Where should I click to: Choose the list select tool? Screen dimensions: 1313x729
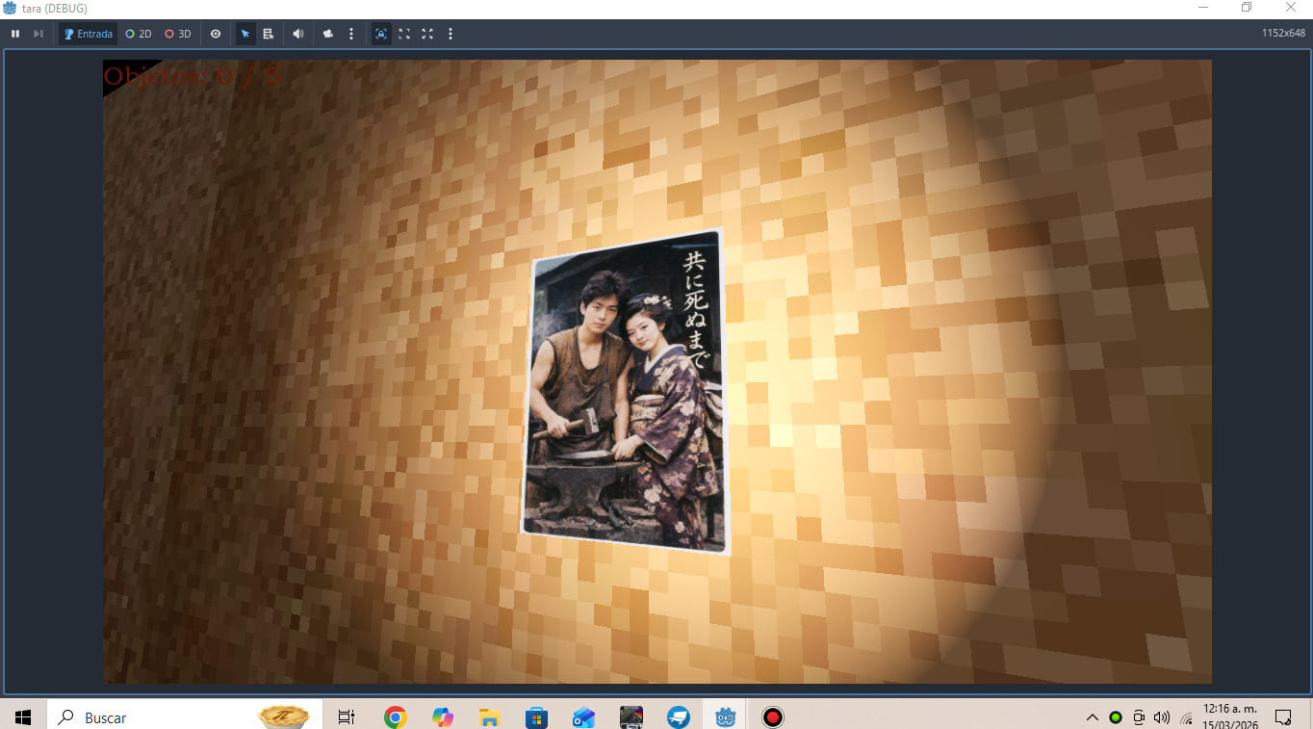(269, 34)
